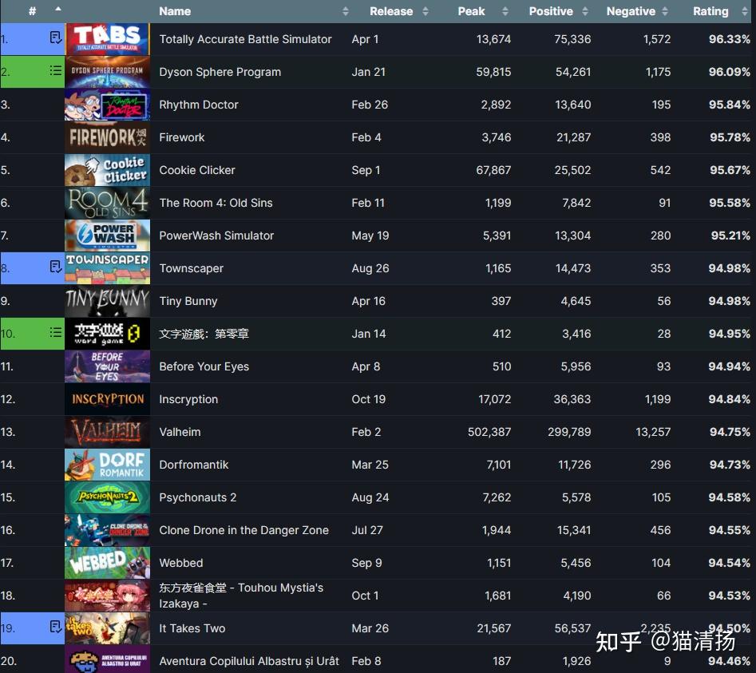Sort by the Peak column header
The image size is (756, 673).
tap(471, 11)
